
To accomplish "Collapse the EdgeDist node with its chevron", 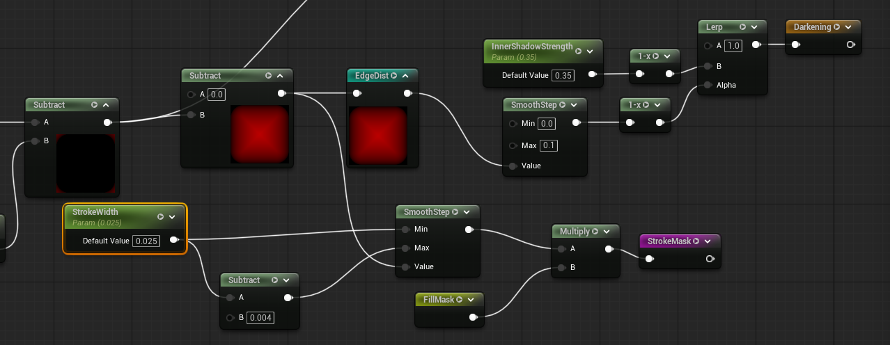I will [x=405, y=75].
